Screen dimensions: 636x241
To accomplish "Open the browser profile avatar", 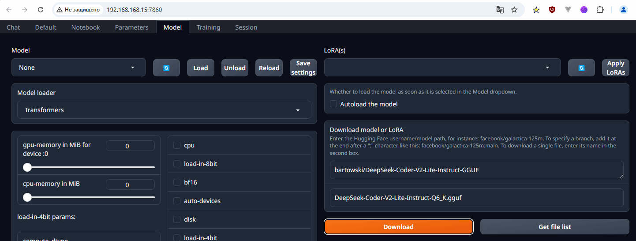I will [x=624, y=9].
